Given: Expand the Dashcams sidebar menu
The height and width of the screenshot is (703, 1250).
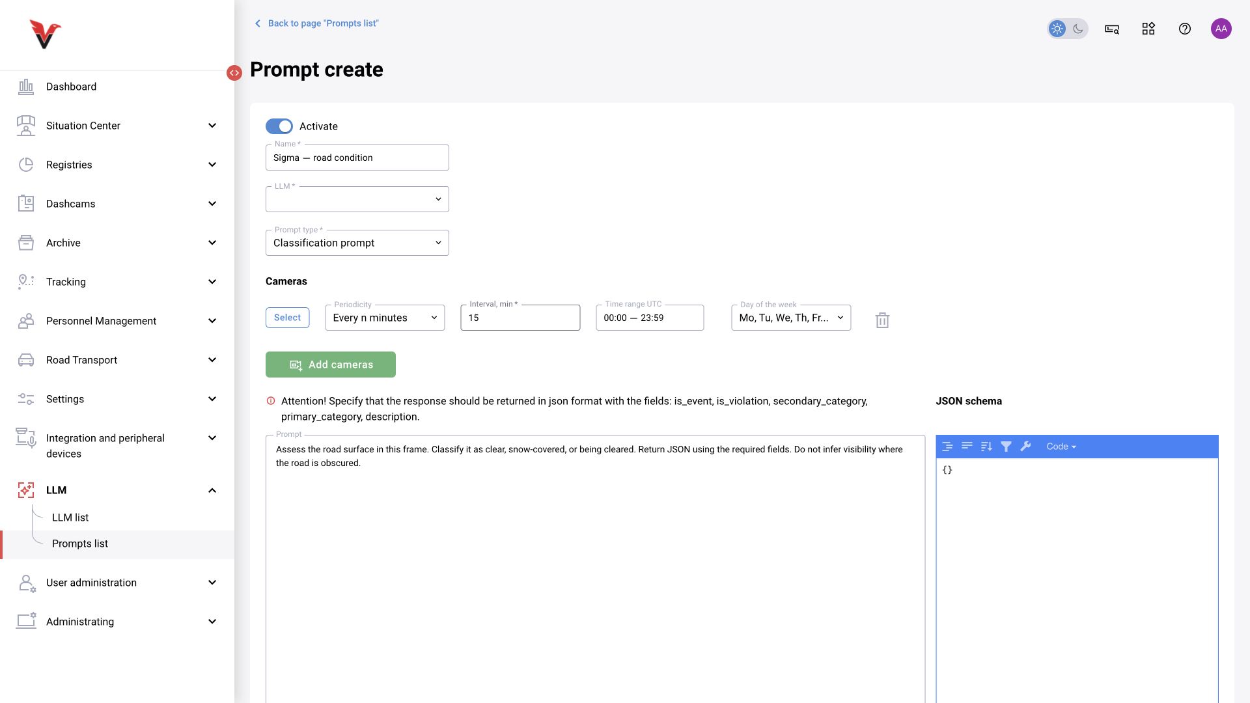Looking at the screenshot, I should pos(117,204).
